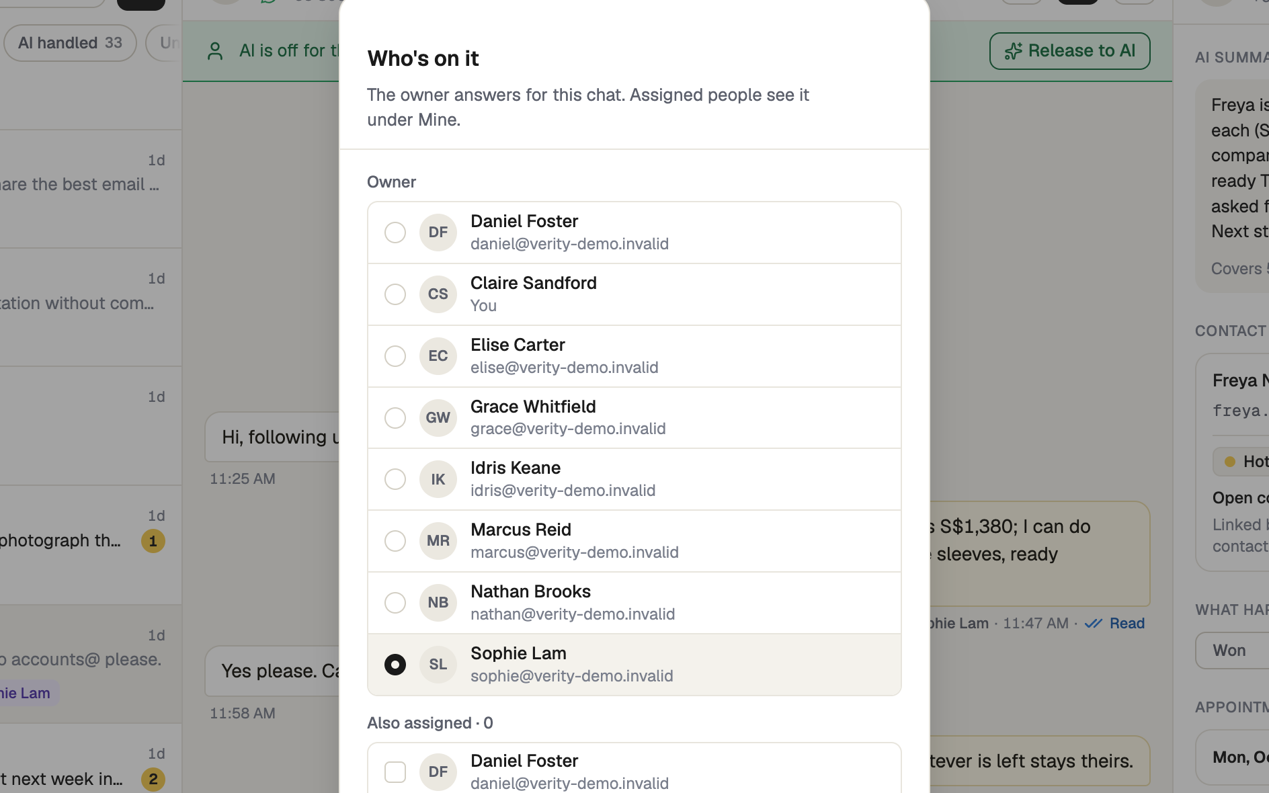Screen dimensions: 1269x793
Task: Click the Hot tag on contact card
Action: point(1242,462)
